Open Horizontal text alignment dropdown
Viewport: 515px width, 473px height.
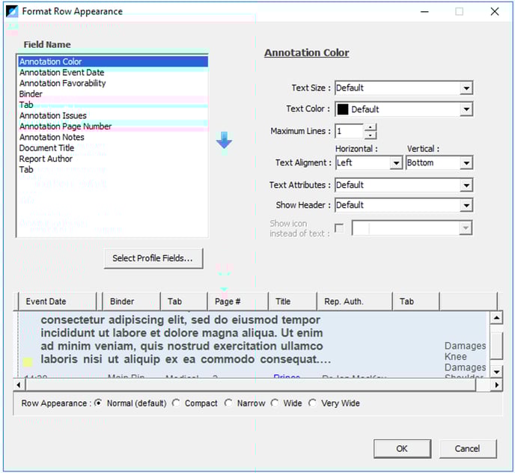click(396, 163)
